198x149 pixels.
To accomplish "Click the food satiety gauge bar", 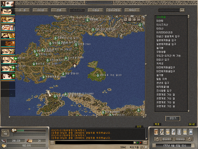I will point(31,131).
